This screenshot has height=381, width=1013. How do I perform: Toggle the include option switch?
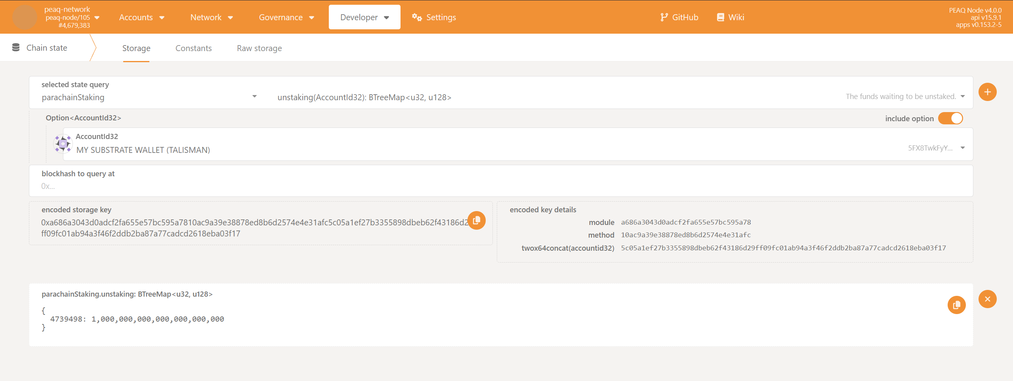(x=950, y=118)
